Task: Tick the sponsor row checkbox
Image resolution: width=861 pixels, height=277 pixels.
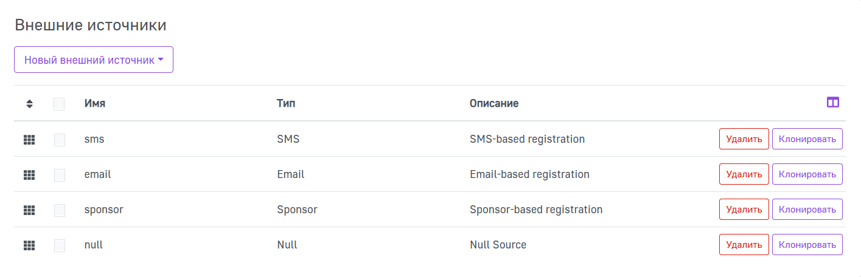Action: 59,210
